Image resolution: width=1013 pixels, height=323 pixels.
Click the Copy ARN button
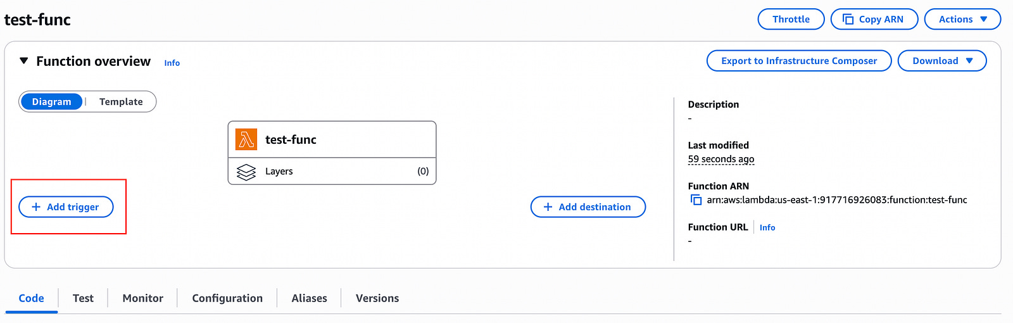[874, 19]
